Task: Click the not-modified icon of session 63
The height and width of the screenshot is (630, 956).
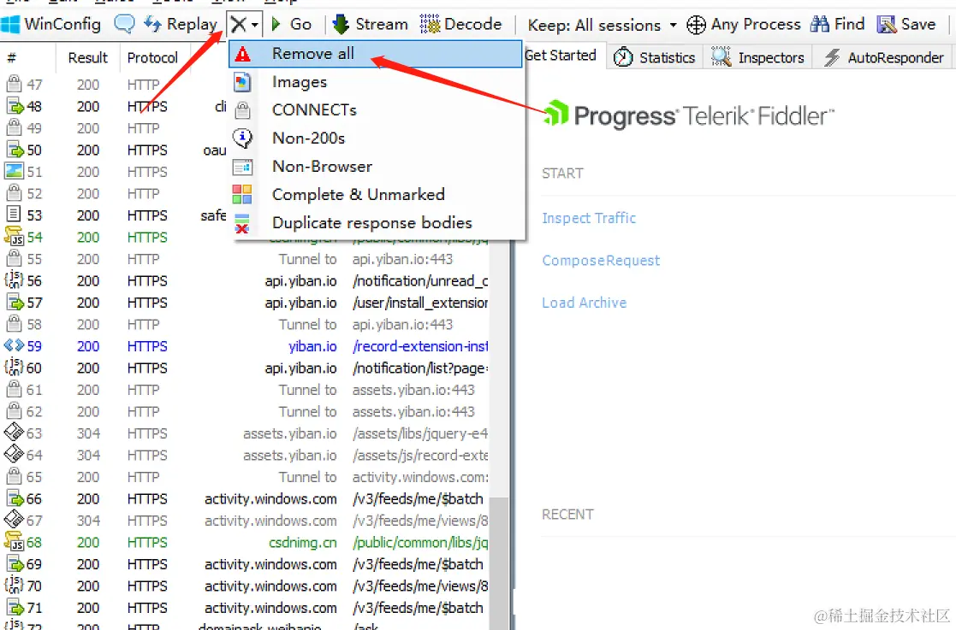Action: pyautogui.click(x=14, y=433)
